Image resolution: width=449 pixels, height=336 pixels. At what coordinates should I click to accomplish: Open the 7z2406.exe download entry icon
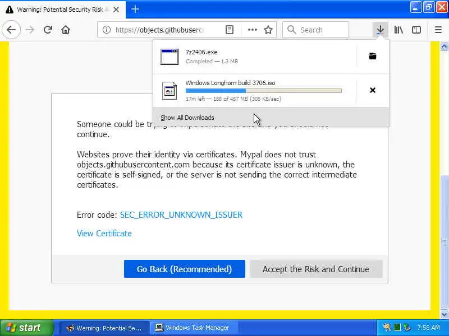(x=169, y=57)
